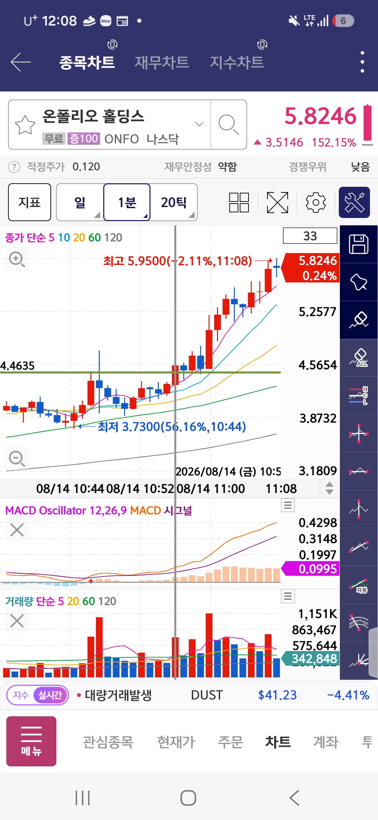Open Android recent apps button
This screenshot has height=820, width=378.
[83, 798]
